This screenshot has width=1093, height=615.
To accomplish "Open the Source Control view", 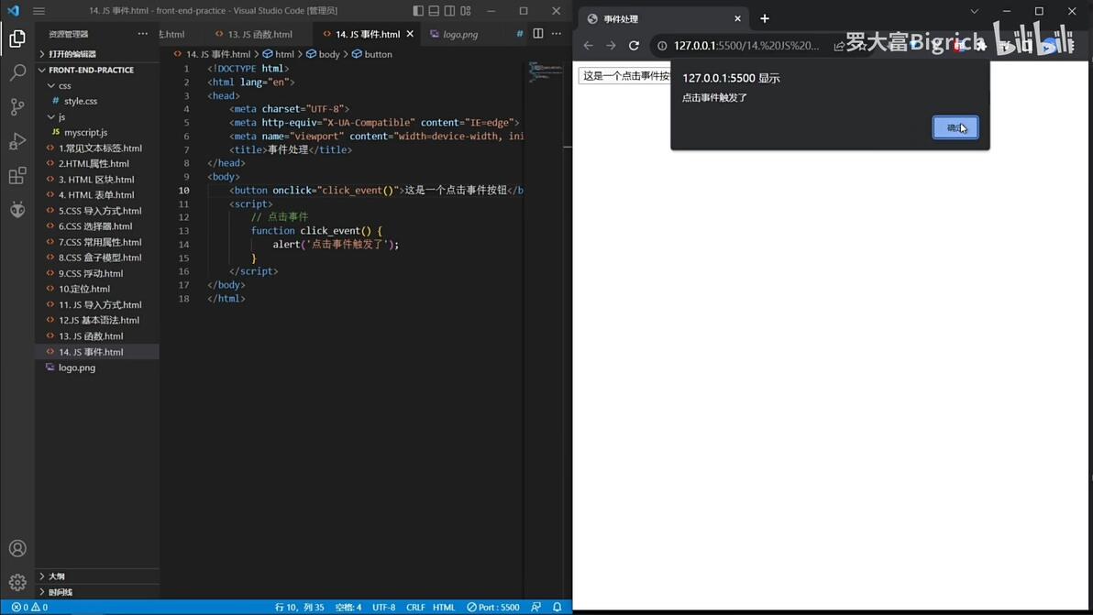I will 17,106.
